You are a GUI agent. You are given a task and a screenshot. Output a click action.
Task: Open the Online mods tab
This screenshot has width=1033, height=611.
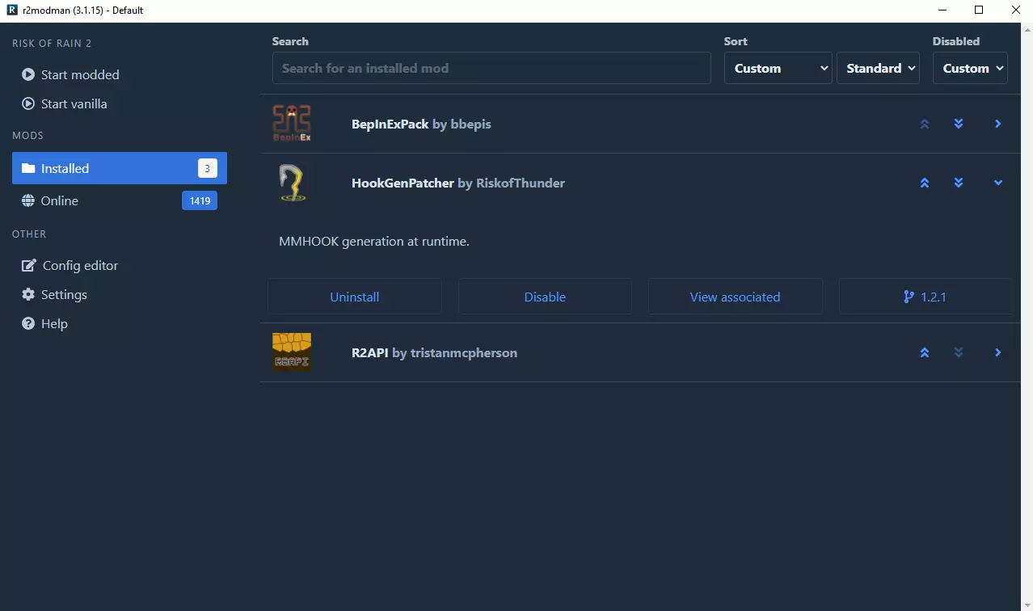pyautogui.click(x=120, y=200)
